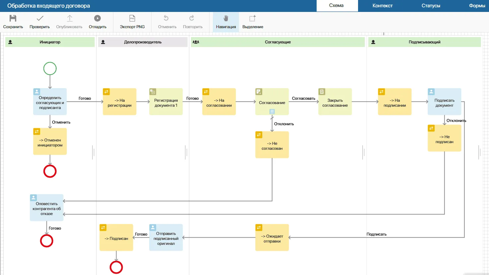489x275 pixels.
Task: Open the Статусы tab
Action: pyautogui.click(x=431, y=6)
